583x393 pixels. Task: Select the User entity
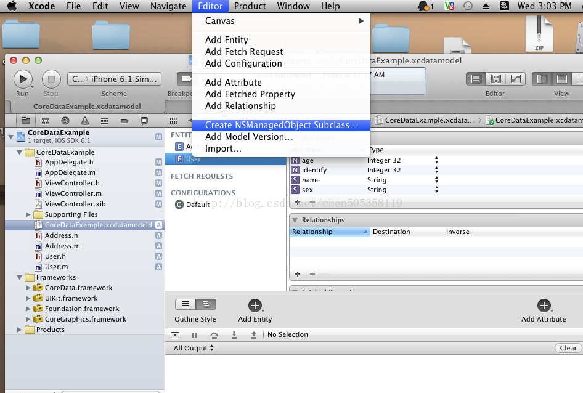[x=226, y=159]
